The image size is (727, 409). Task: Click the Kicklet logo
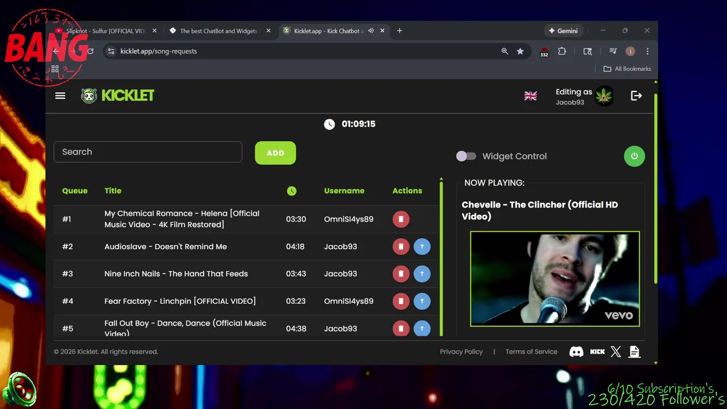(x=118, y=95)
